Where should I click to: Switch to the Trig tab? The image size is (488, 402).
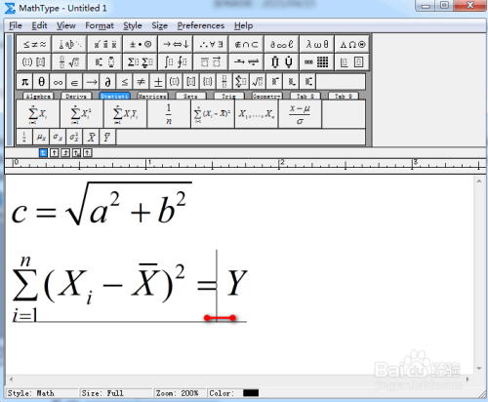click(x=228, y=97)
